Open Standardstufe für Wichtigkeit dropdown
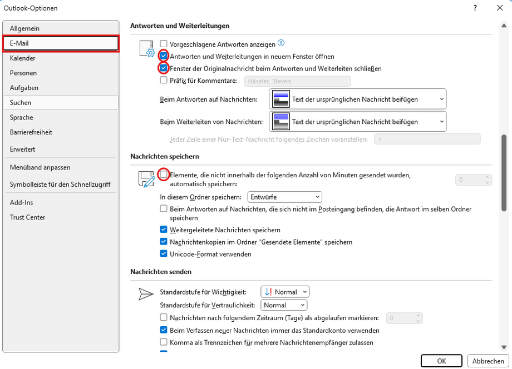Viewport: 512px width, 369px height. pyautogui.click(x=285, y=292)
